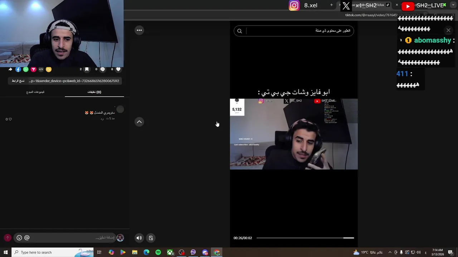This screenshot has height=257, width=458.
Task: Click the microphone icon in system tray
Action: pyautogui.click(x=401, y=252)
